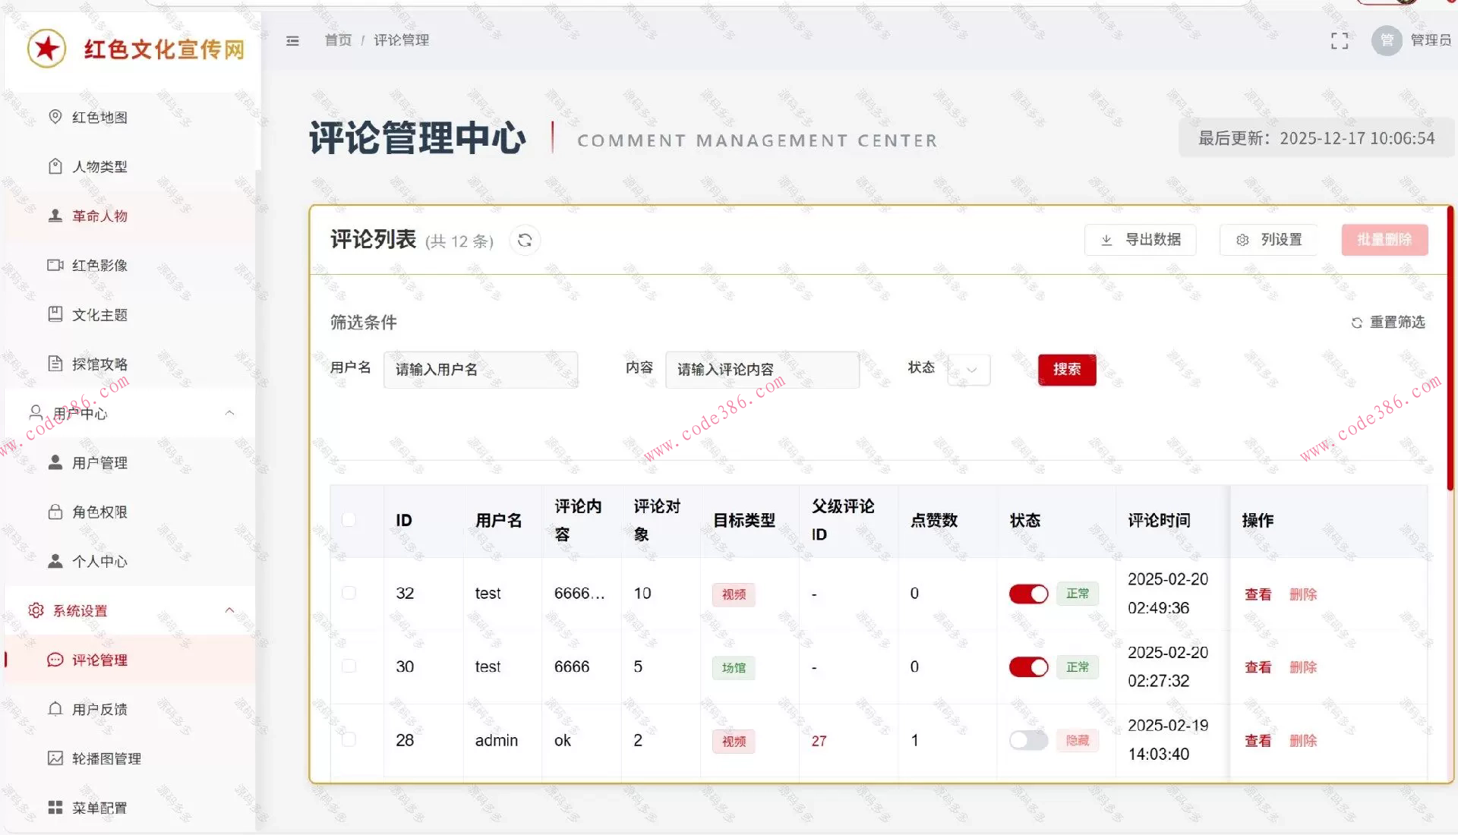Image resolution: width=1458 pixels, height=835 pixels.
Task: Enter fullscreen using the fullscreen icon
Action: coord(1340,41)
